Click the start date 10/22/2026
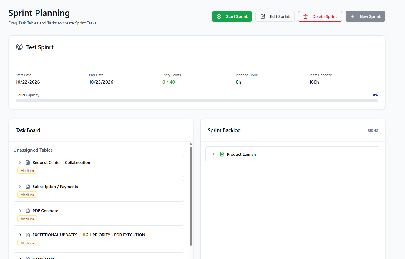This screenshot has height=259, width=405. coord(28,82)
